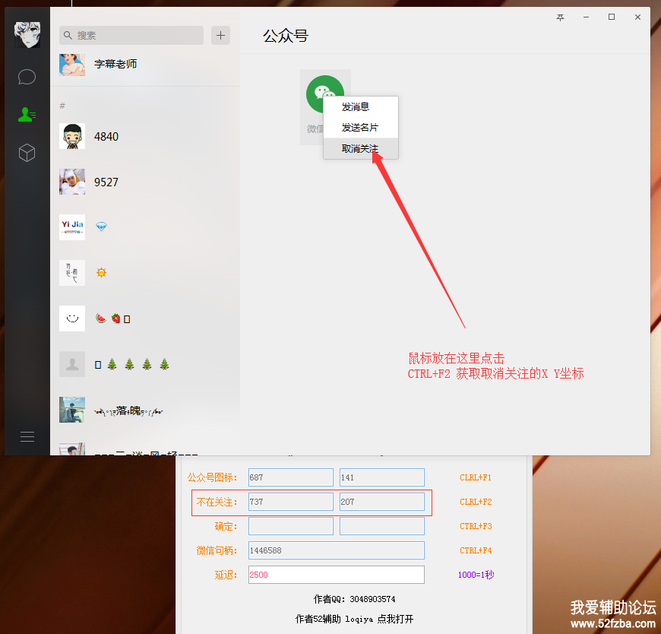This screenshot has height=634, width=661.
Task: Choose 取消关注 from the context menu
Action: pyautogui.click(x=361, y=148)
